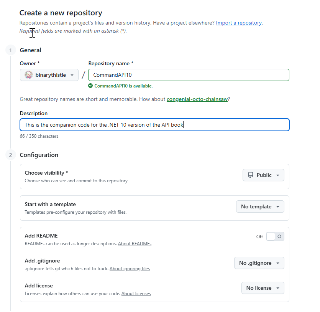The width and height of the screenshot is (320, 312).
Task: Click the green checkmark beside availability message
Action: click(90, 86)
